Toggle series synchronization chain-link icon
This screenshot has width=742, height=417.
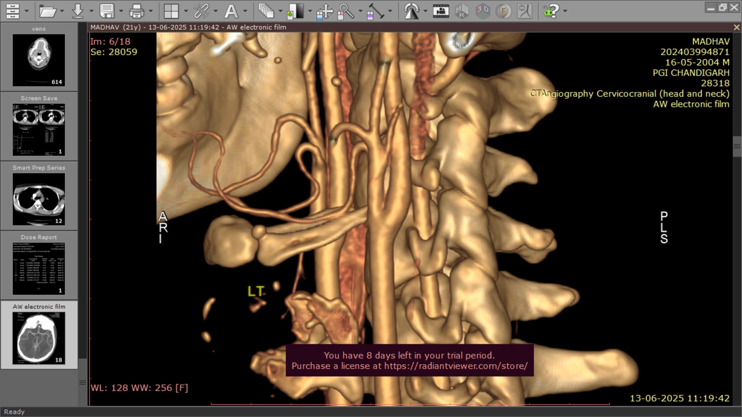click(x=201, y=11)
